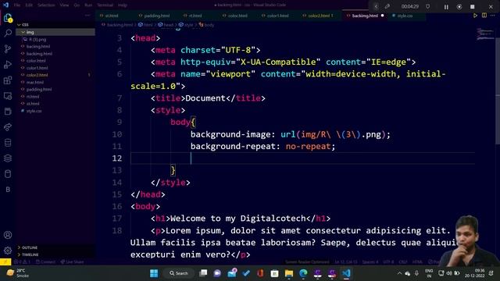Open the Terminal menu
This screenshot has width=500, height=281.
[x=105, y=5]
